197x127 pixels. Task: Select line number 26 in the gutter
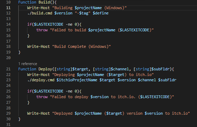click(x=8, y=97)
